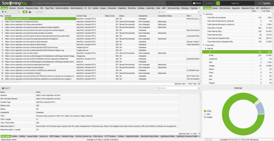The width and height of the screenshot is (274, 141).
Task: Click the Screaming Frog logo
Action: (x=15, y=3)
